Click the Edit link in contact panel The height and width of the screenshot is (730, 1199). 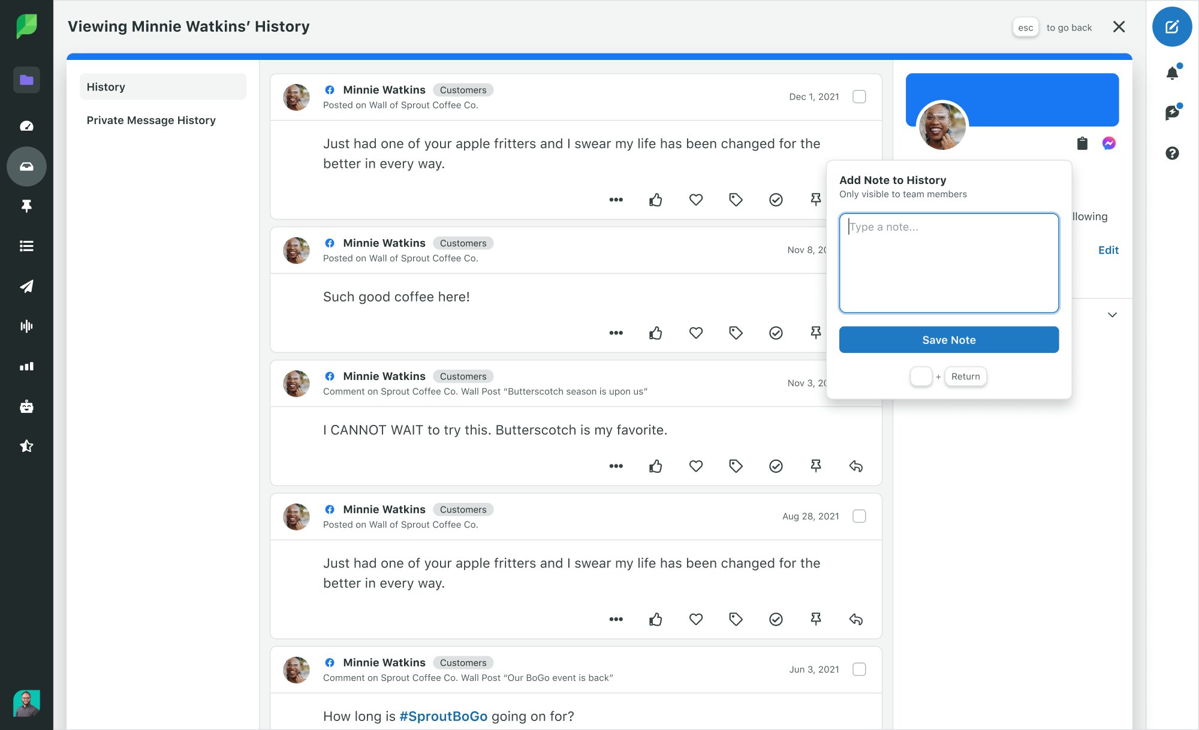click(x=1108, y=250)
